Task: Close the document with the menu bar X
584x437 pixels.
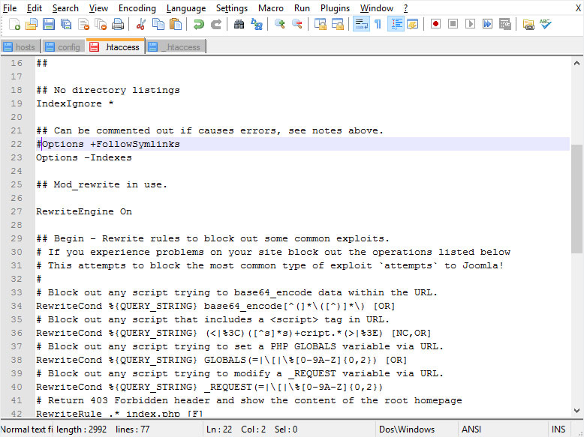Action: click(578, 7)
